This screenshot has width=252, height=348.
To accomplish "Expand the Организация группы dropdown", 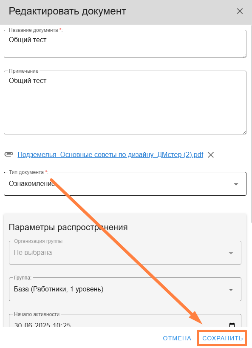I will (125, 253).
